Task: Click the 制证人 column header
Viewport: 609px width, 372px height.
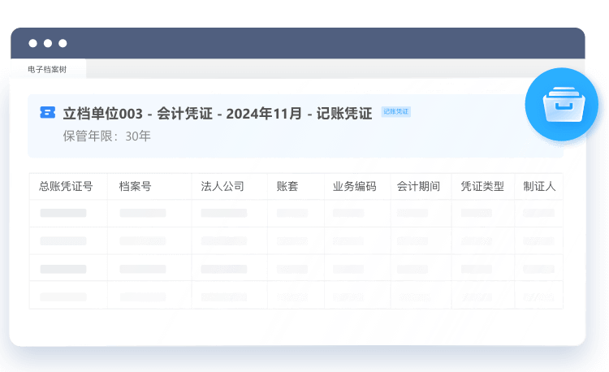Action: [539, 186]
